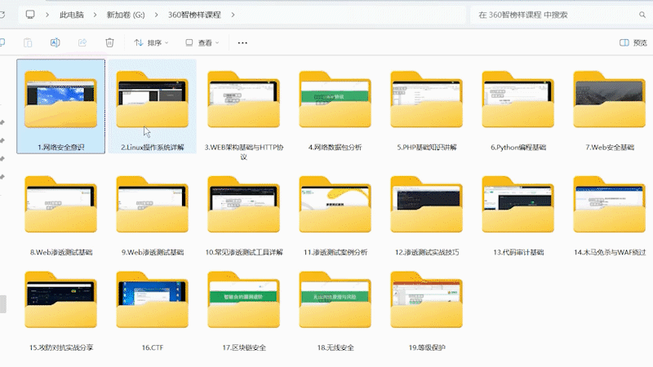Expand the 查看 view dropdown
The image size is (653, 367).
203,42
